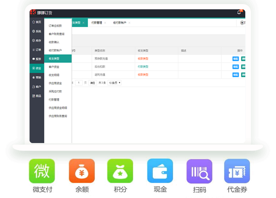This screenshot has height=198, width=276.
Task: Open 系统 system settings in sidebar
Action: point(37,31)
